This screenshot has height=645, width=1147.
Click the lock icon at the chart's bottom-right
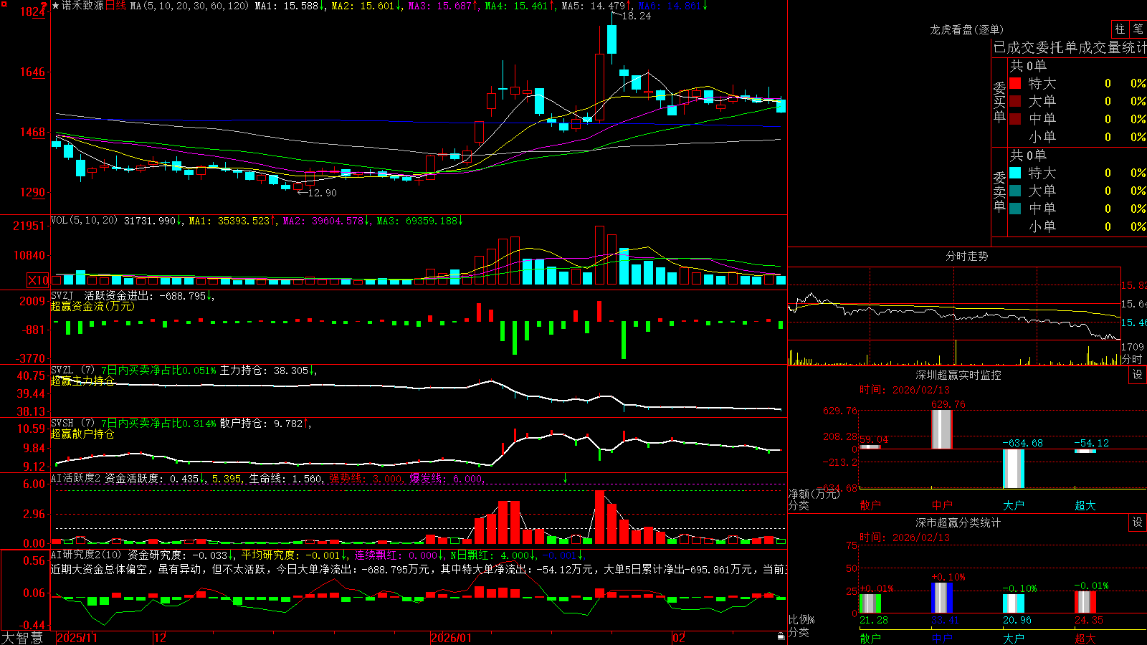tap(781, 636)
